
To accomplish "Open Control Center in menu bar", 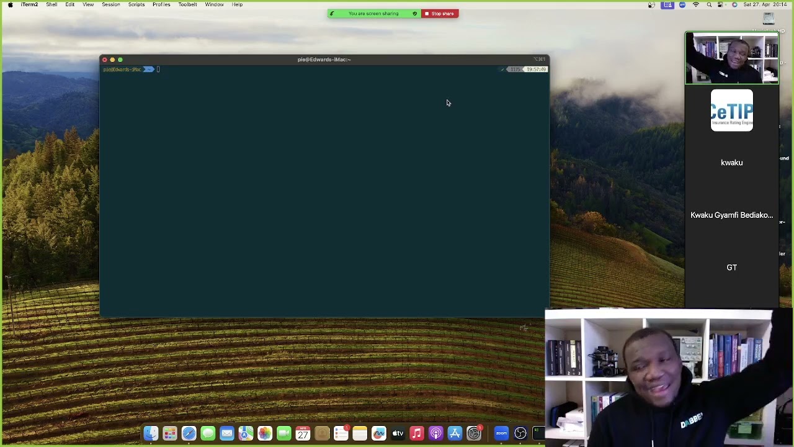I will (721, 4).
